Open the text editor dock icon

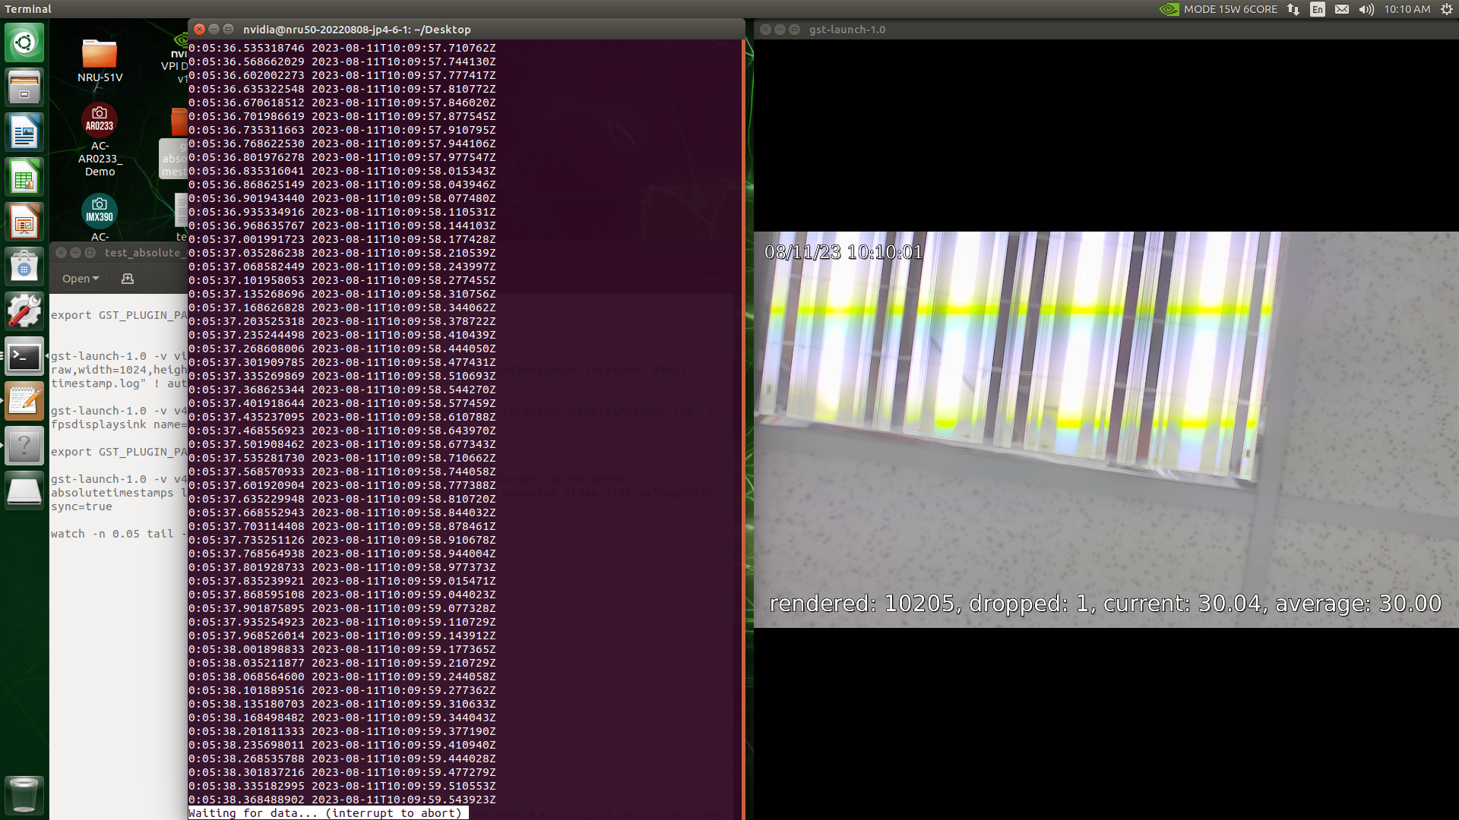point(24,401)
